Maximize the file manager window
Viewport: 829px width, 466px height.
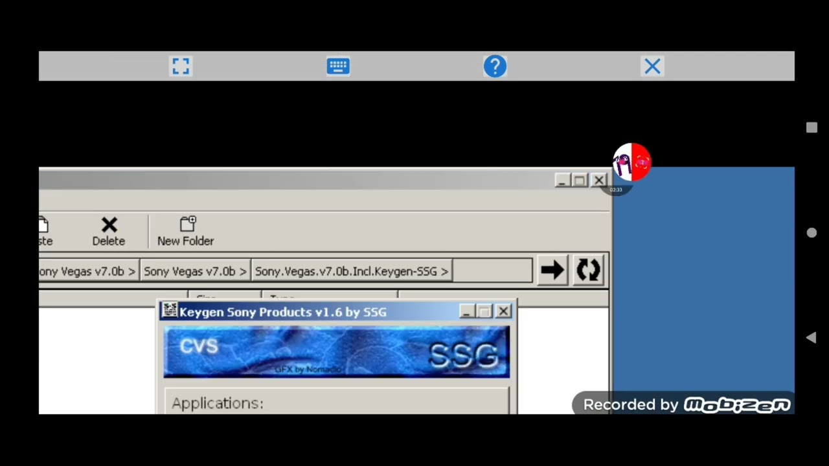580,180
